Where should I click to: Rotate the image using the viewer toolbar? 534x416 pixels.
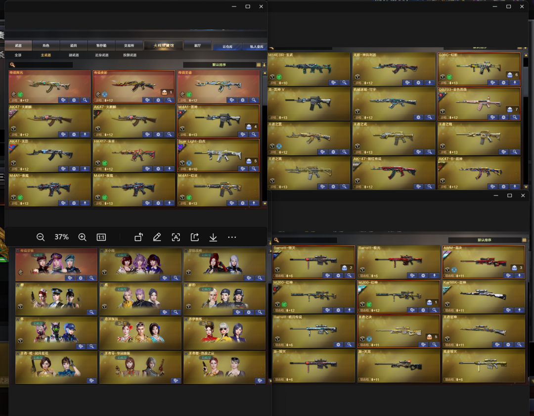click(138, 237)
